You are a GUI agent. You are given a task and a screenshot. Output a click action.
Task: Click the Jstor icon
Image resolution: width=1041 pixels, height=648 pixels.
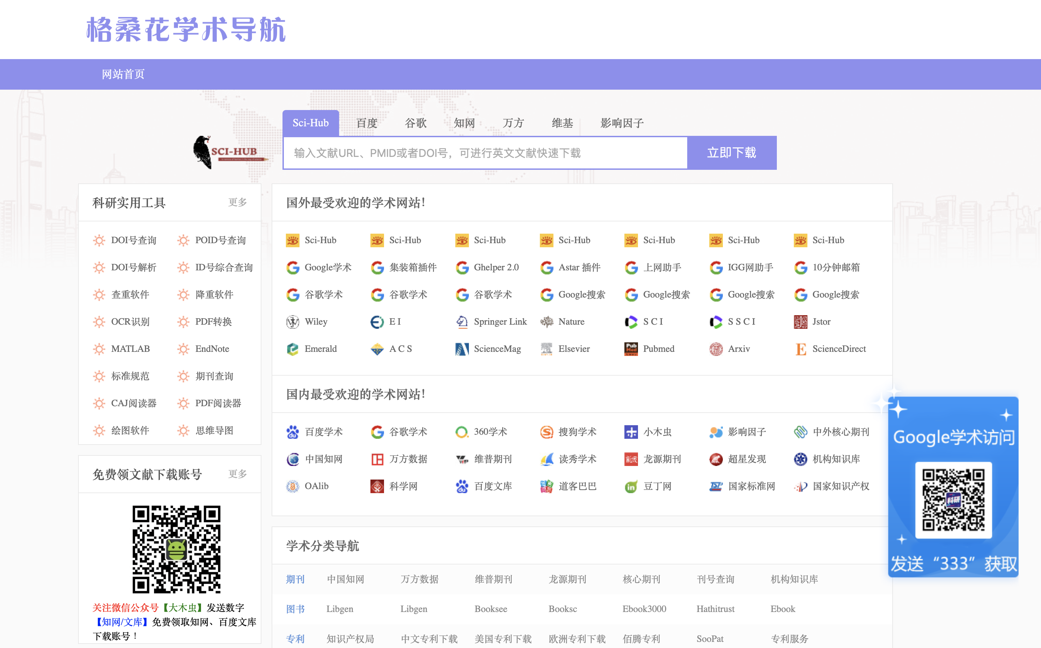click(801, 322)
